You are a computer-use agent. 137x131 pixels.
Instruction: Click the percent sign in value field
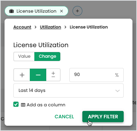click(117, 75)
